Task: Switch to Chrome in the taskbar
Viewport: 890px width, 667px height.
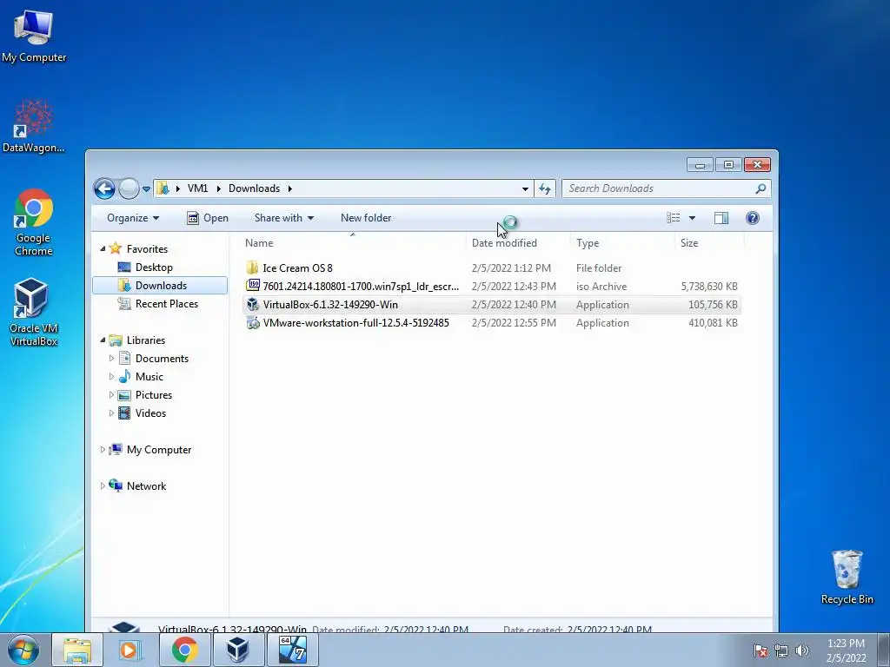Action: pos(184,650)
